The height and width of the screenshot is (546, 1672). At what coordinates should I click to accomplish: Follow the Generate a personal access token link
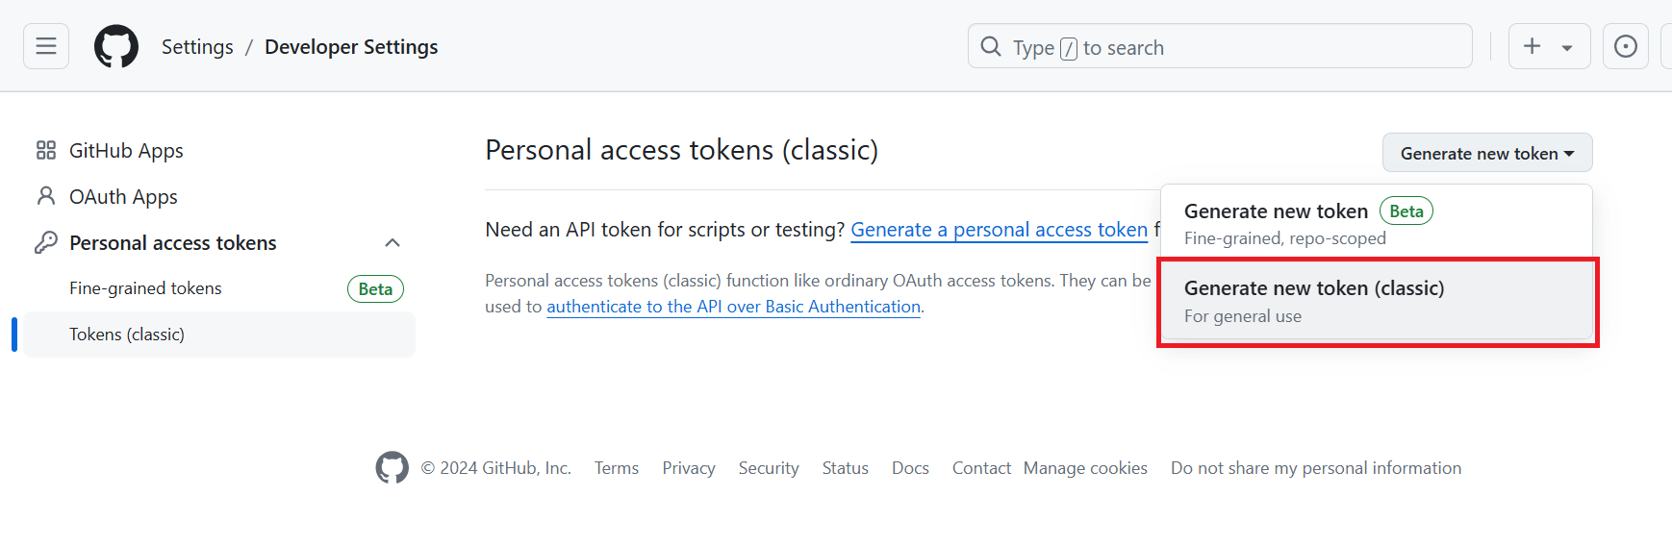pos(999,230)
